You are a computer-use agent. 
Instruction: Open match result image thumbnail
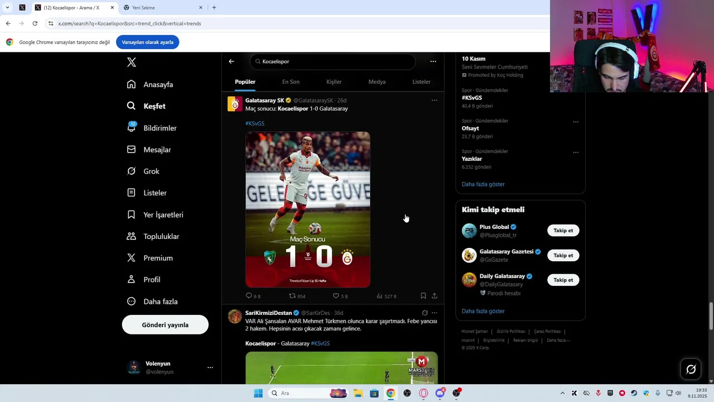(x=308, y=209)
